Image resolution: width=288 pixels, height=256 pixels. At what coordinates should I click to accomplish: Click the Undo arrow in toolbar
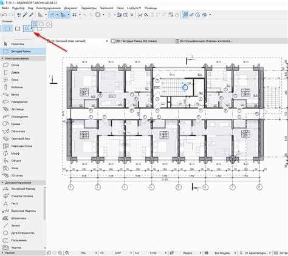click(x=5, y=15)
